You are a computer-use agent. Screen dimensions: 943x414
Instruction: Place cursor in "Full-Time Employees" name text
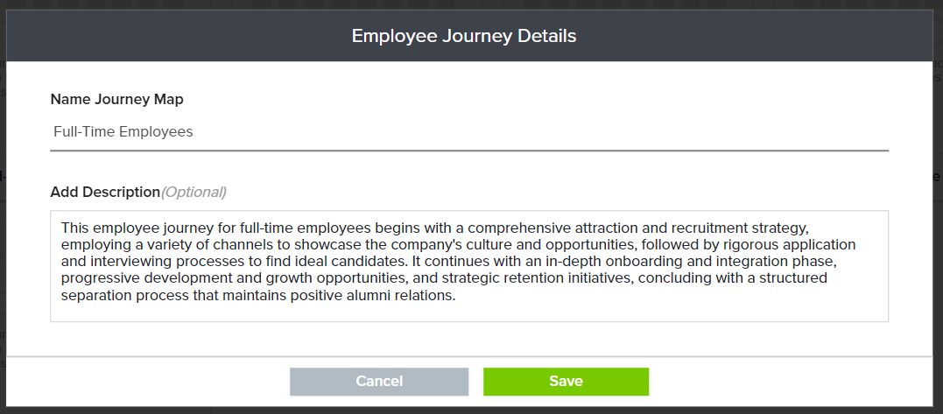123,132
